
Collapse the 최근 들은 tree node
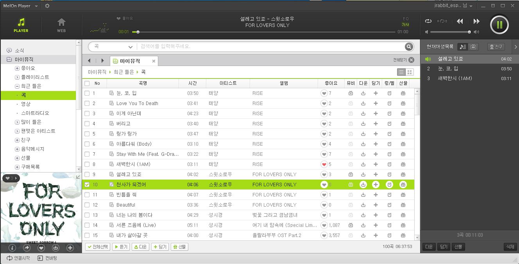point(17,86)
